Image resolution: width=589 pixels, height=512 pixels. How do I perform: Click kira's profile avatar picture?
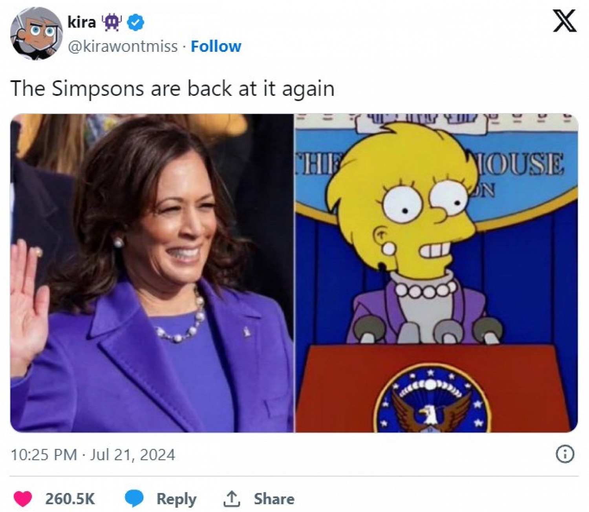[35, 35]
